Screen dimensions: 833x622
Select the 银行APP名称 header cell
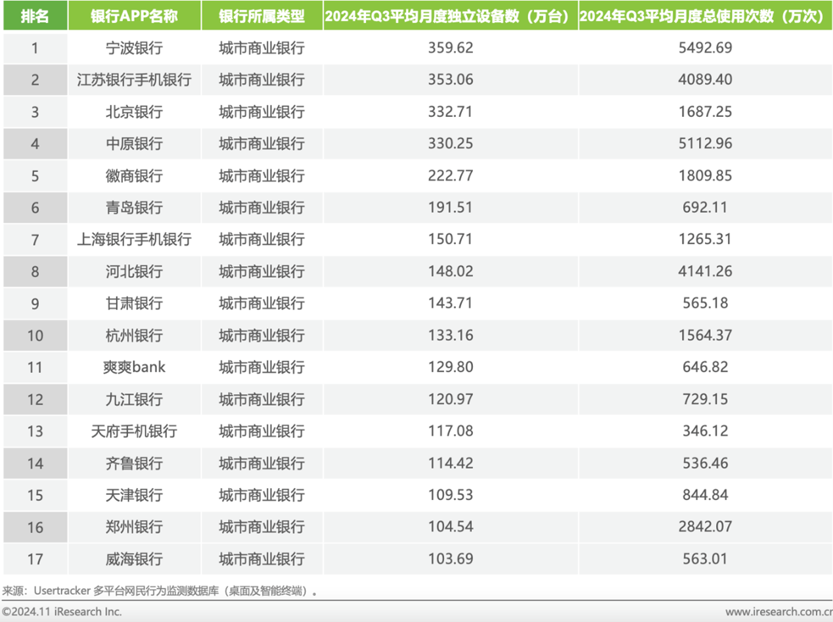135,16
